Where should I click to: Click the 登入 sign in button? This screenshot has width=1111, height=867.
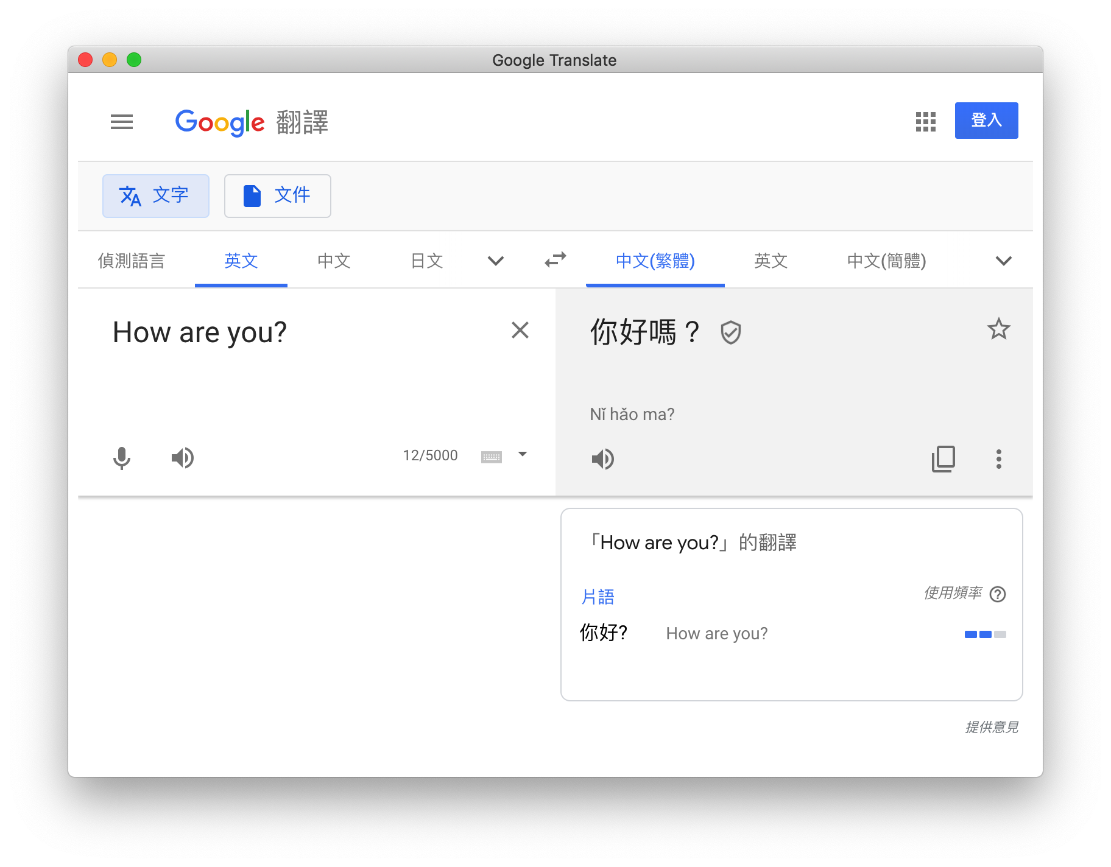986,121
